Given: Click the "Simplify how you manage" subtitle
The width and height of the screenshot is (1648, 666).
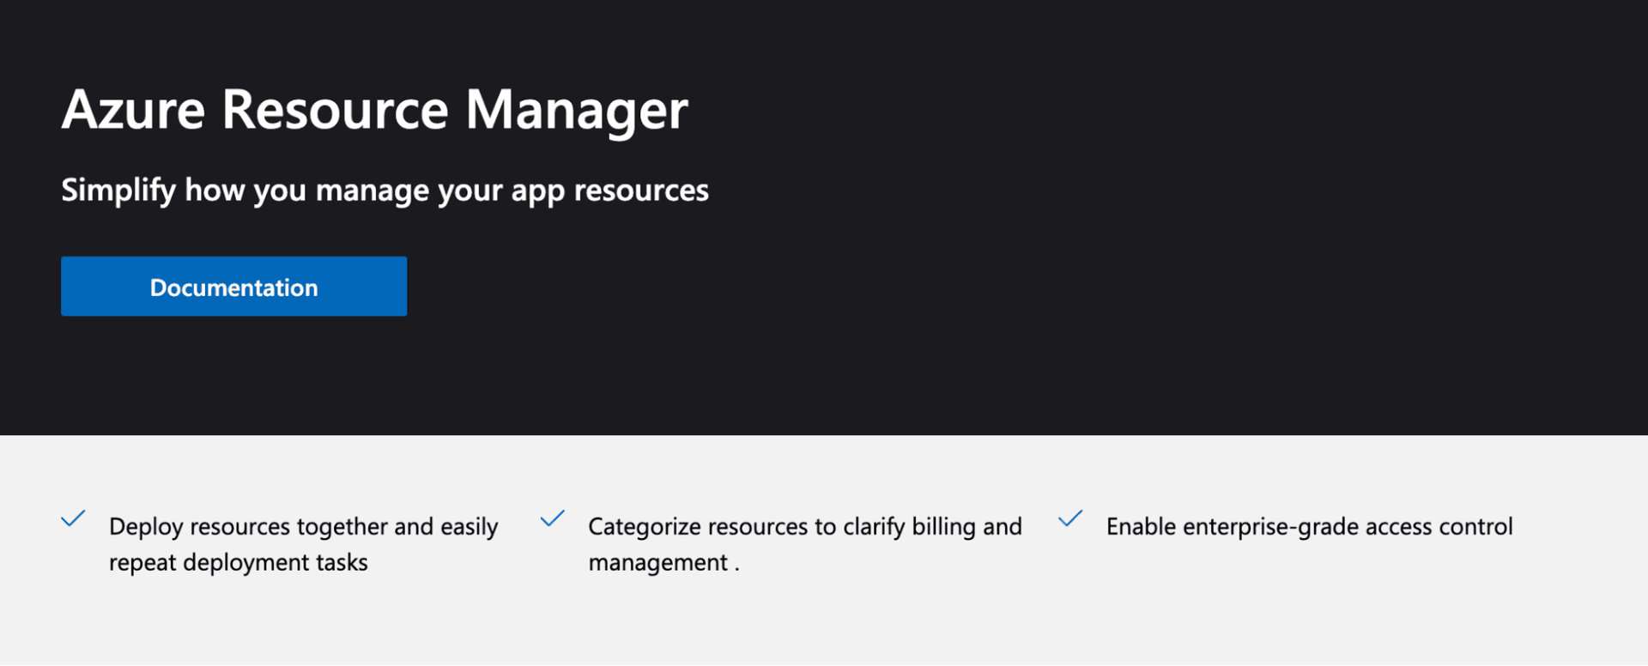Looking at the screenshot, I should point(385,190).
